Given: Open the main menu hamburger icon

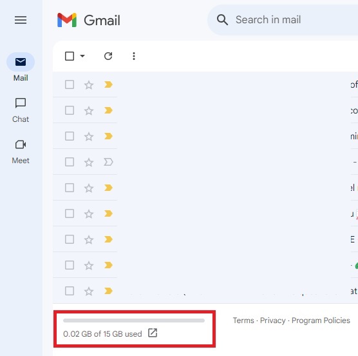Looking at the screenshot, I should pos(21,20).
